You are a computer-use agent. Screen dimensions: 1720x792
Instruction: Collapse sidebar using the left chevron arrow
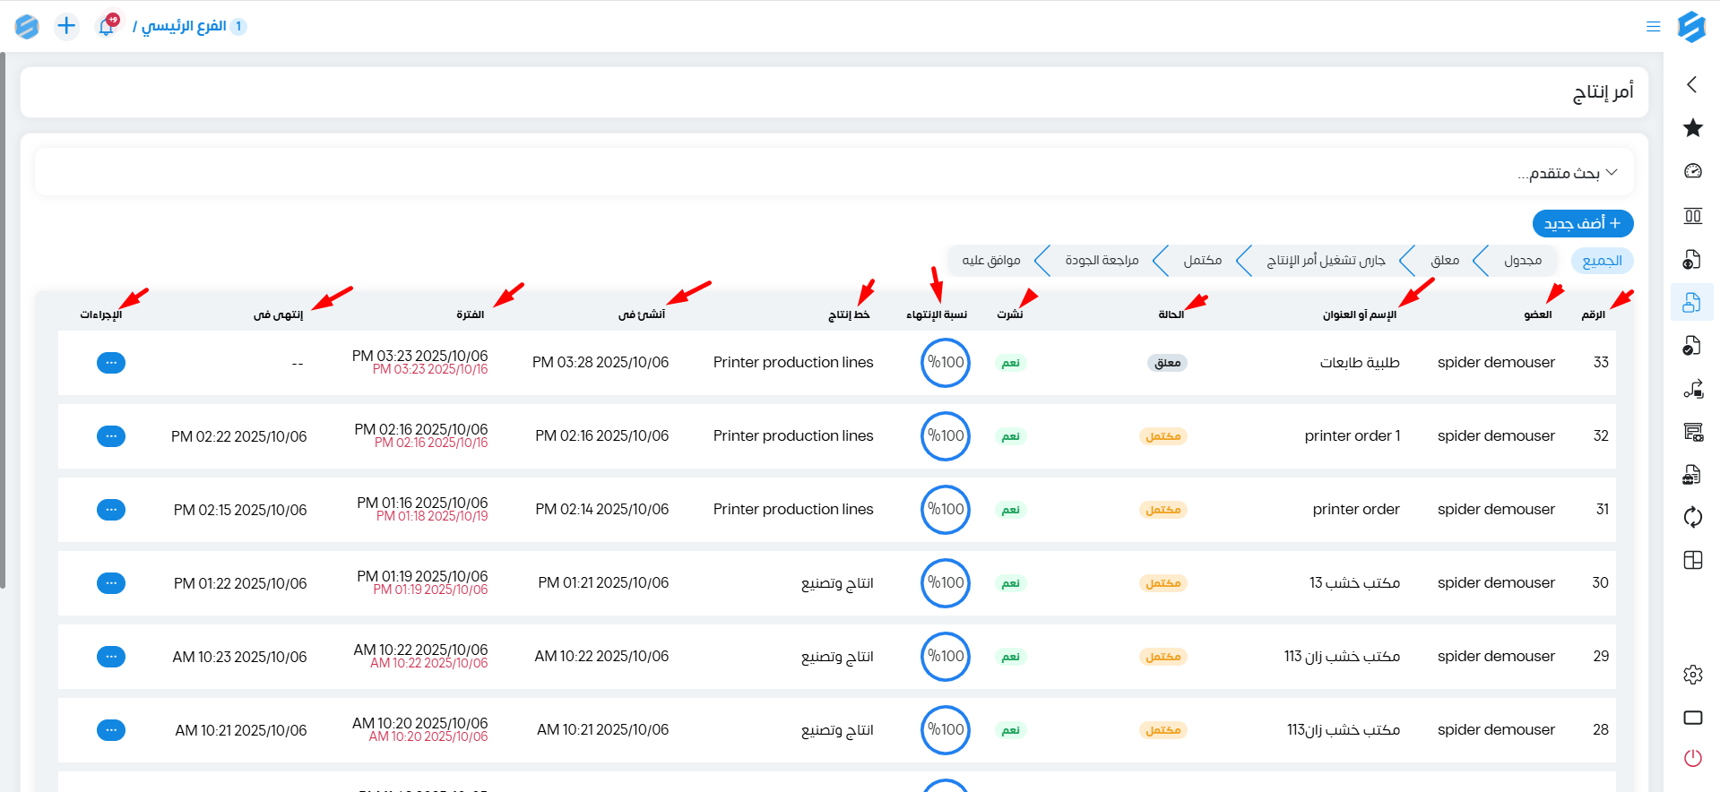point(1692,84)
